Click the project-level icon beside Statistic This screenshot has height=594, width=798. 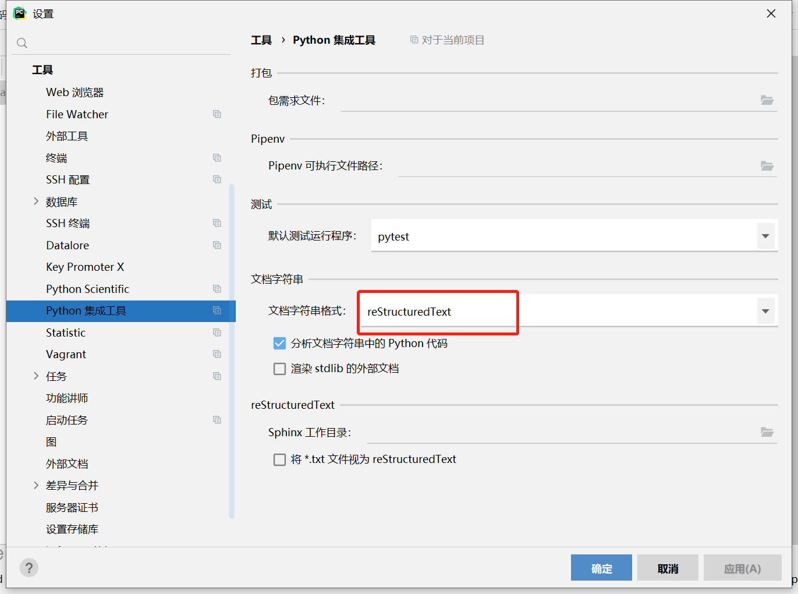tap(217, 333)
